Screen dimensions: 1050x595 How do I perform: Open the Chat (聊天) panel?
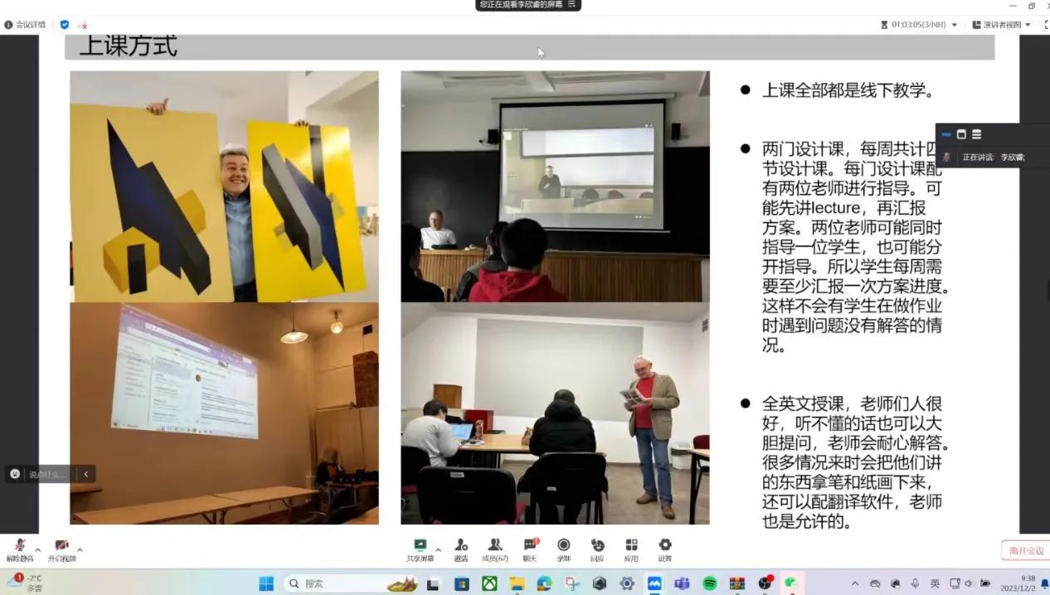point(530,547)
